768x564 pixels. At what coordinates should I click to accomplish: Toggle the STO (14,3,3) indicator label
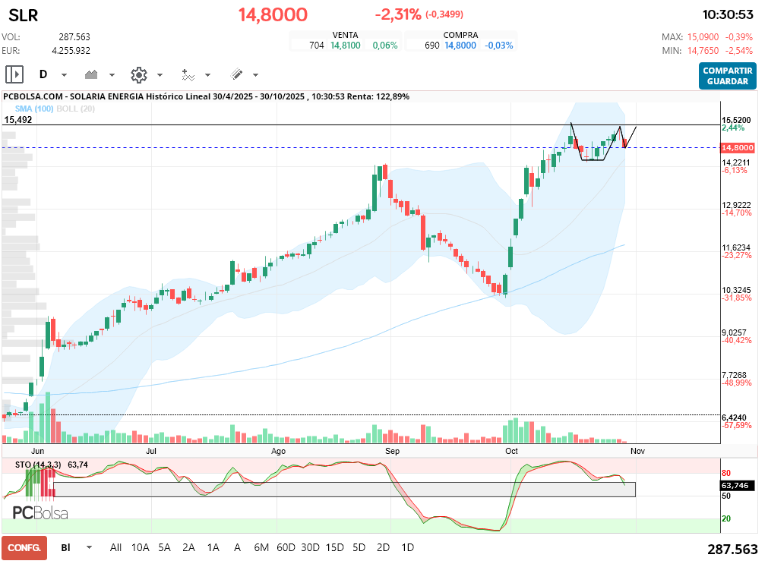click(38, 465)
